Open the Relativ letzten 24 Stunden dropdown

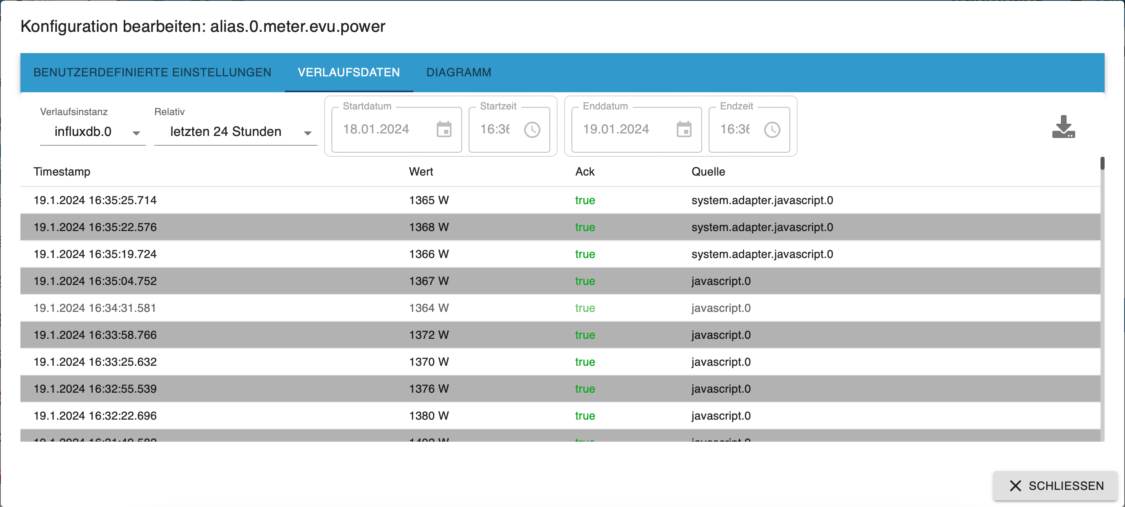point(236,132)
